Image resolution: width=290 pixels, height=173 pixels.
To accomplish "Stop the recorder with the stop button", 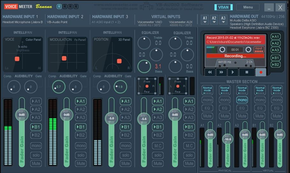I will coord(247,72).
